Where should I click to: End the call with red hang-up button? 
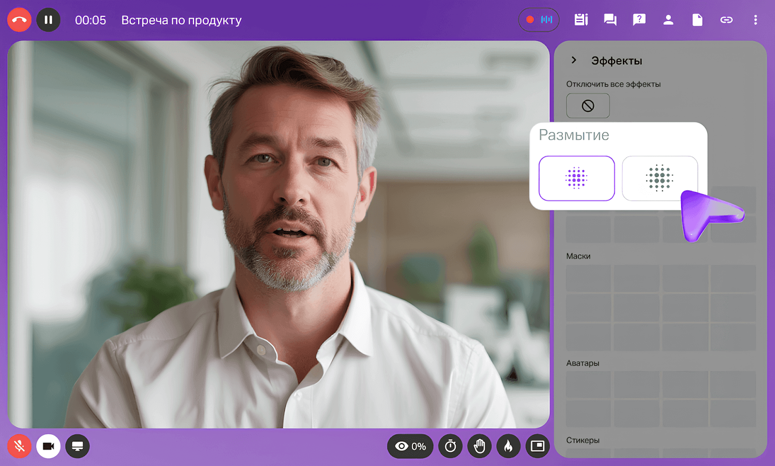(19, 20)
